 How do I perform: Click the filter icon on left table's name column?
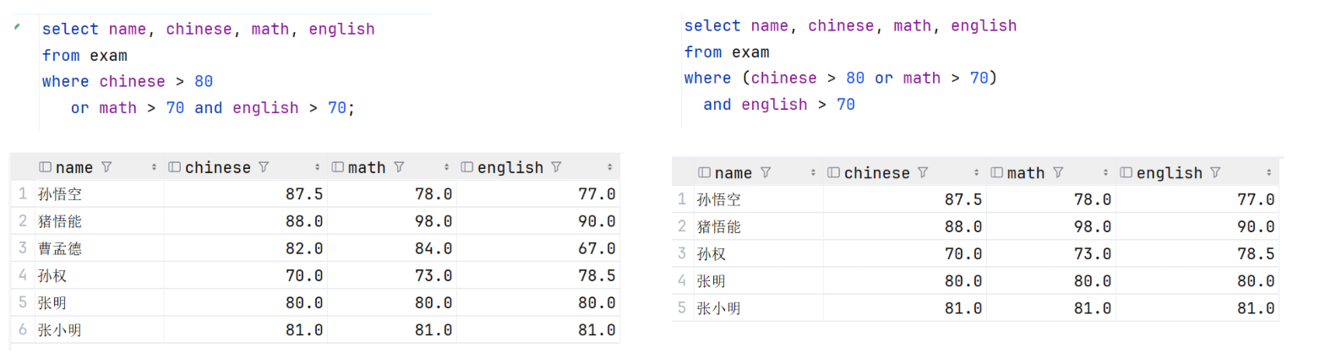(106, 167)
